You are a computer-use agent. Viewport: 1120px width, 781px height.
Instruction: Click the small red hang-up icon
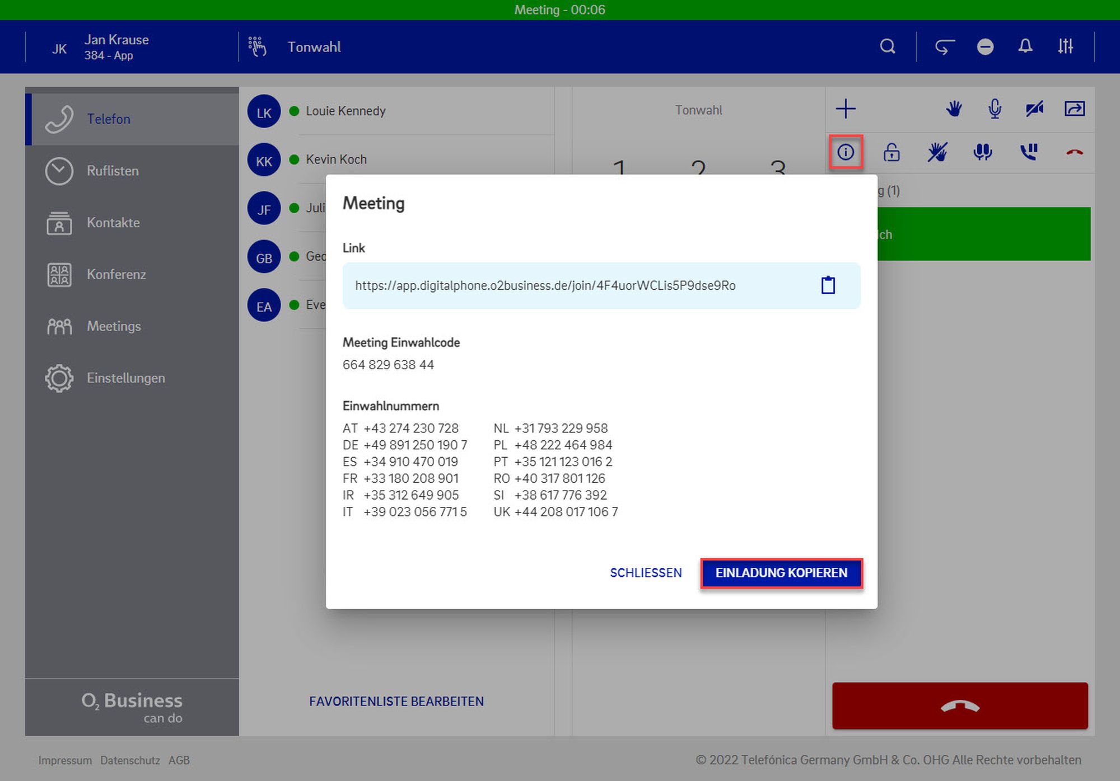1074,152
